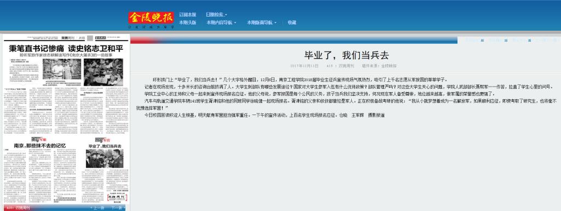
Task: Open the 订阅本报 subscription link
Action: 187,15
